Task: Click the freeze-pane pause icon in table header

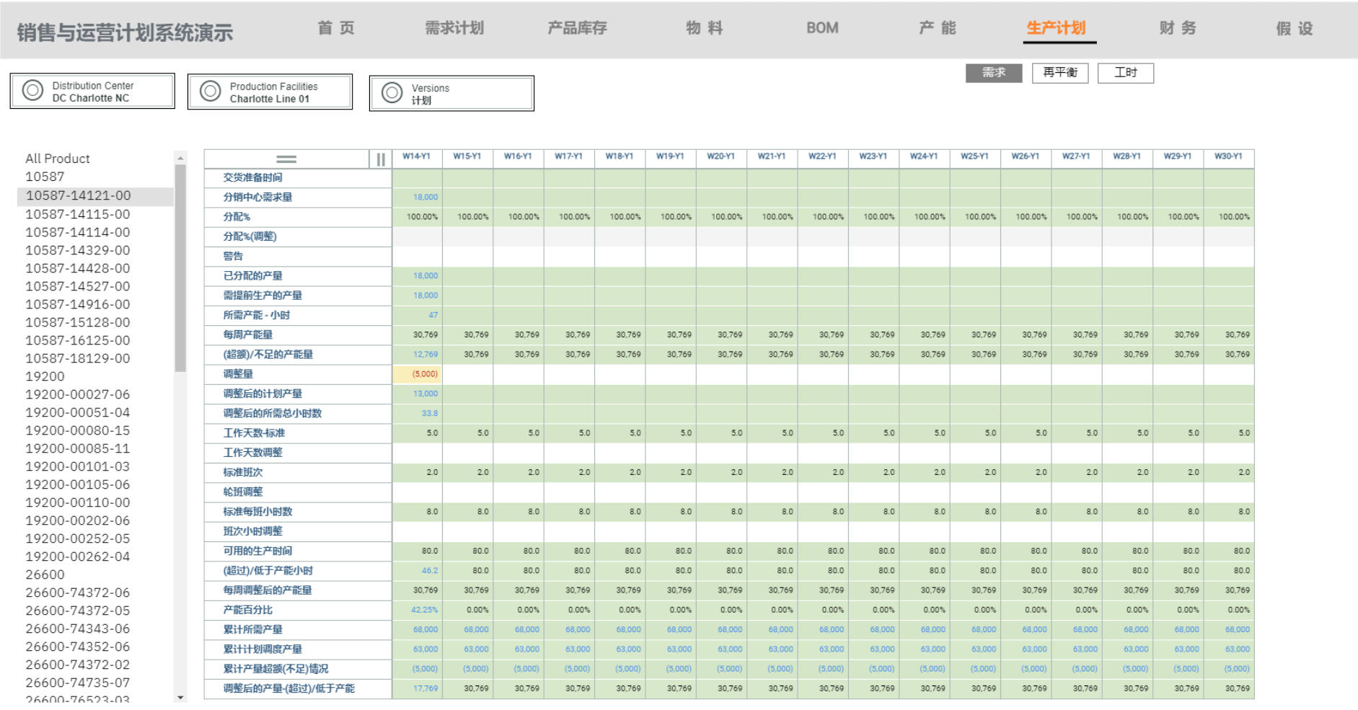Action: (x=380, y=157)
